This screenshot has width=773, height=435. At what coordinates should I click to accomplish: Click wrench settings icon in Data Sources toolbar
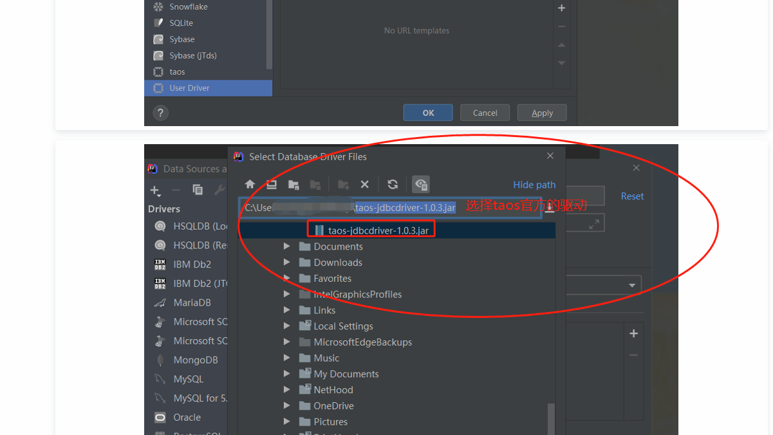point(219,190)
